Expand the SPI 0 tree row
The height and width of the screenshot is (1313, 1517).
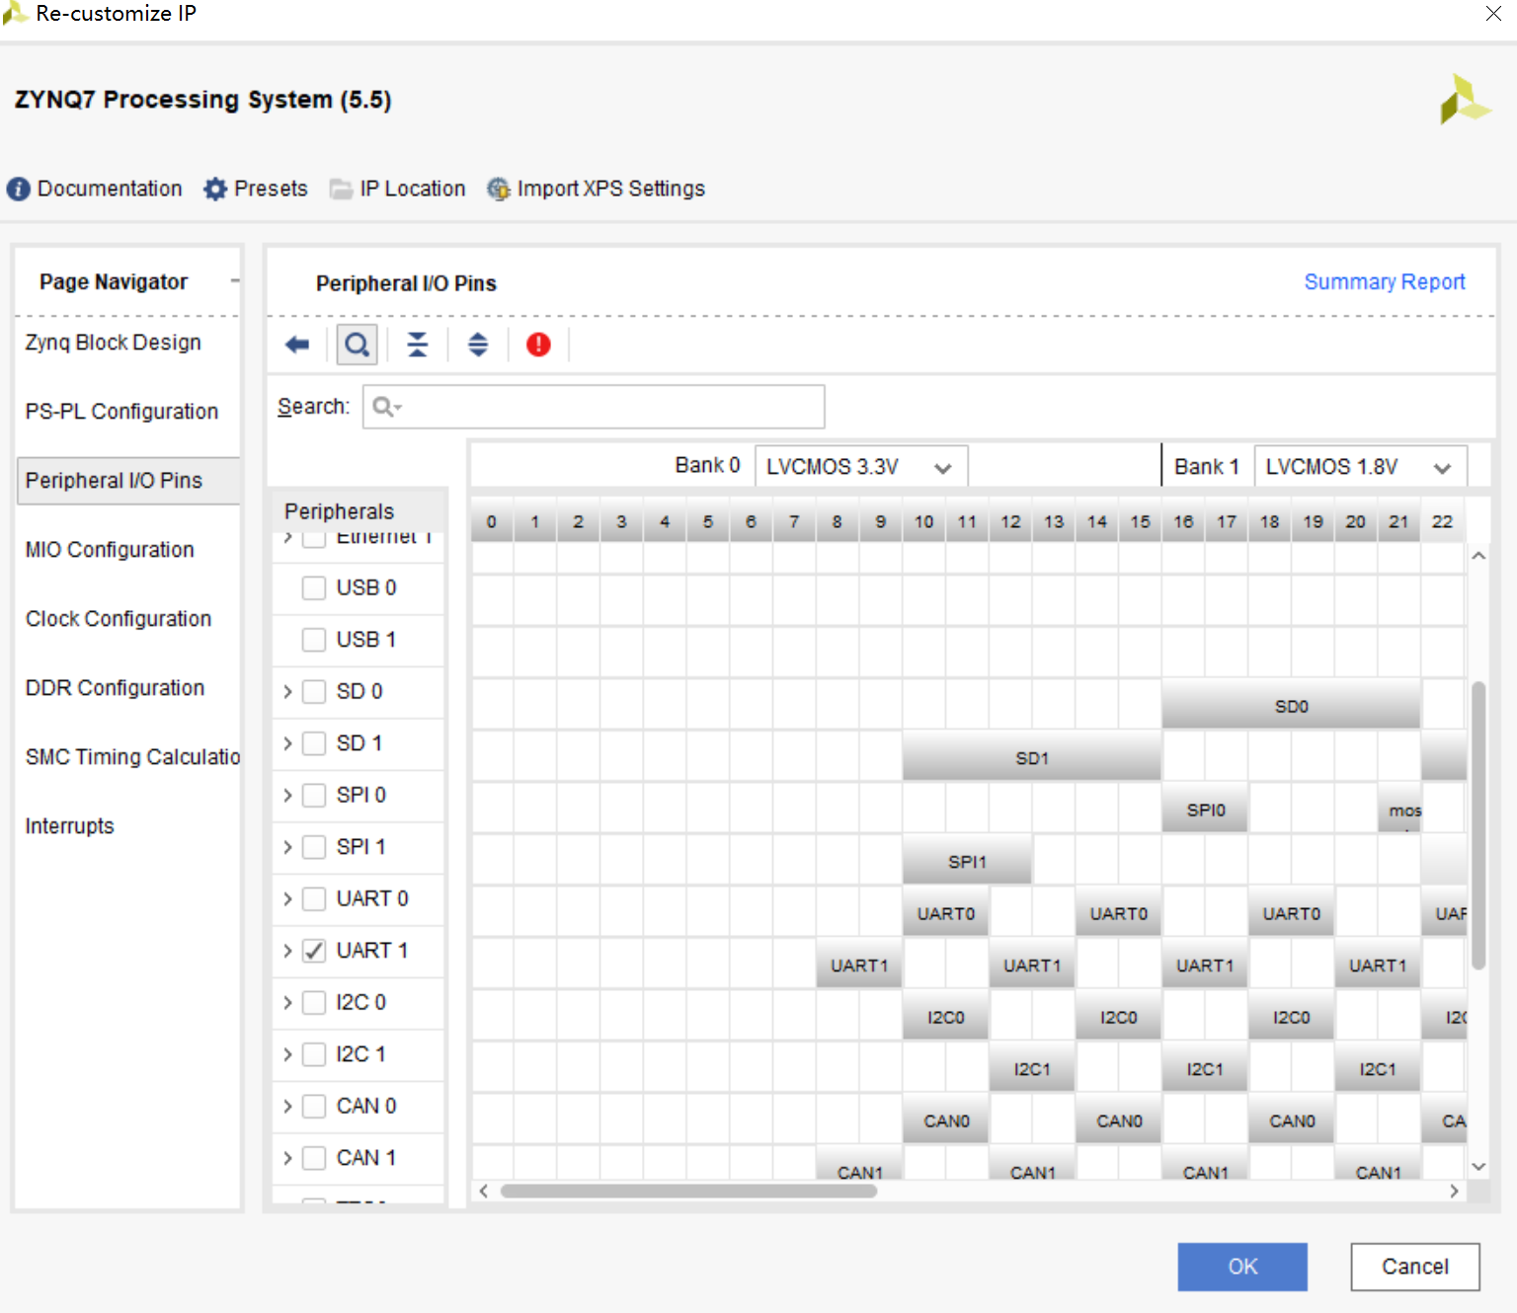pyautogui.click(x=287, y=796)
